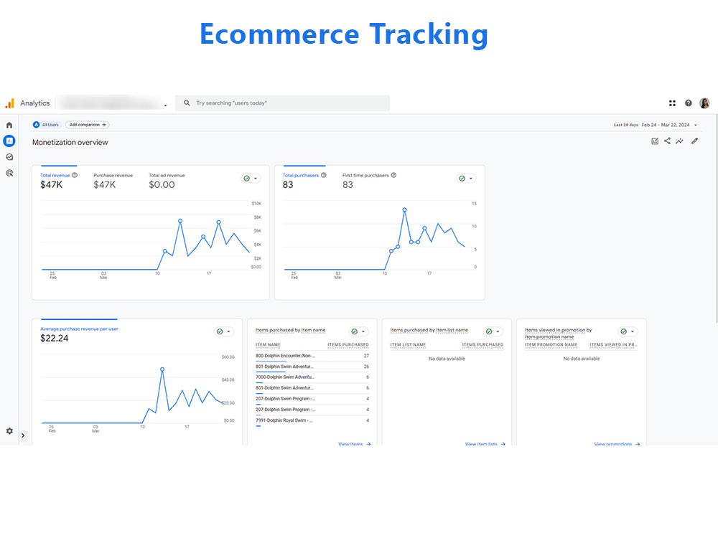
Task: Open Items viewed in promotion status dropdown
Action: [x=628, y=331]
